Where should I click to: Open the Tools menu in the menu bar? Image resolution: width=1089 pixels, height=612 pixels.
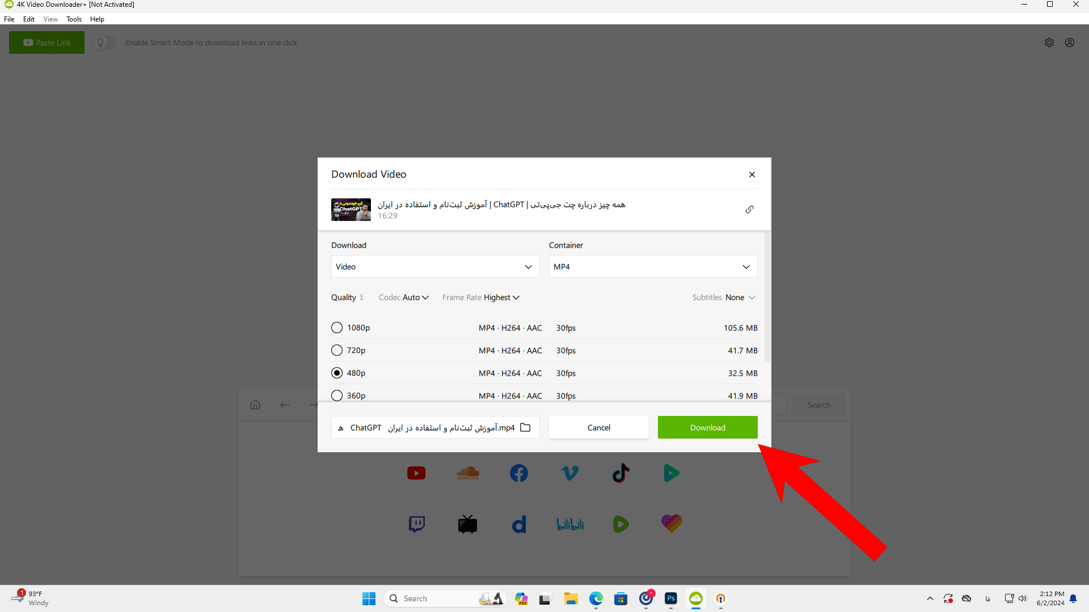click(x=74, y=19)
